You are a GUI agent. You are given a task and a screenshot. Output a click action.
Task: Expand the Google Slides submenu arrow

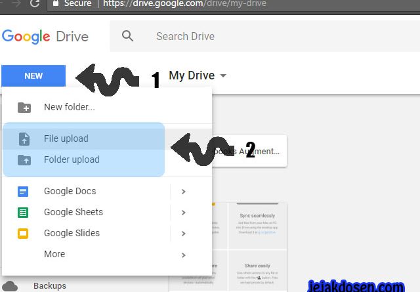tap(184, 234)
